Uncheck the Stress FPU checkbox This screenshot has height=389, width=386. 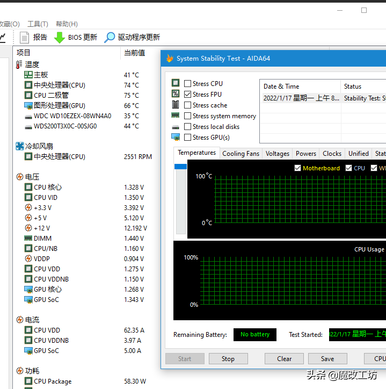coord(188,94)
